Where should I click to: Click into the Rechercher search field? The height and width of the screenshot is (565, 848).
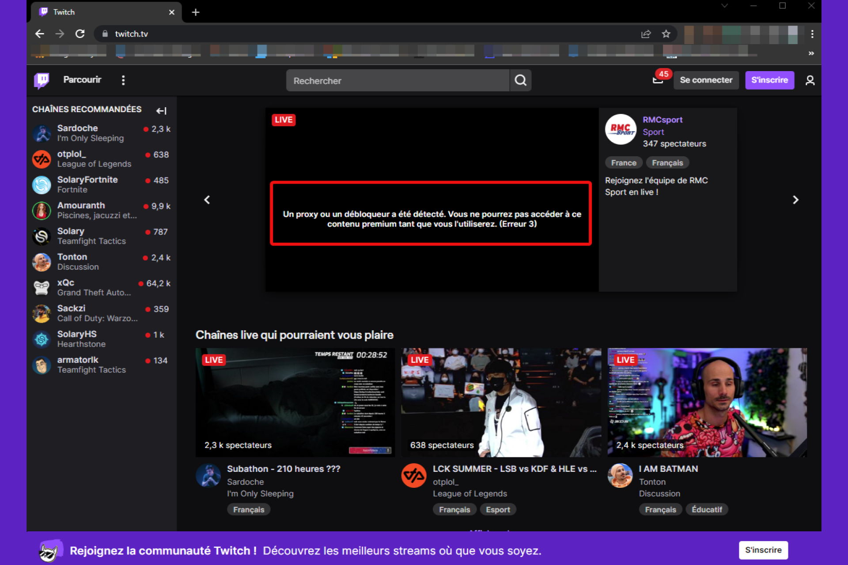click(x=397, y=80)
